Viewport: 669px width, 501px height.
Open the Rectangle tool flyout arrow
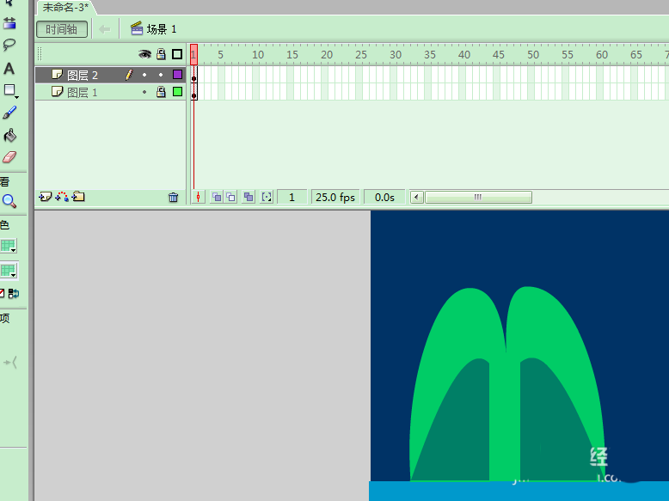click(16, 98)
